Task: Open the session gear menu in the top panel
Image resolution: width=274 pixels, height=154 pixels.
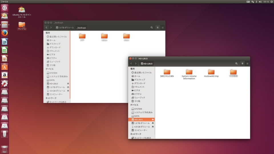Action: [272, 2]
